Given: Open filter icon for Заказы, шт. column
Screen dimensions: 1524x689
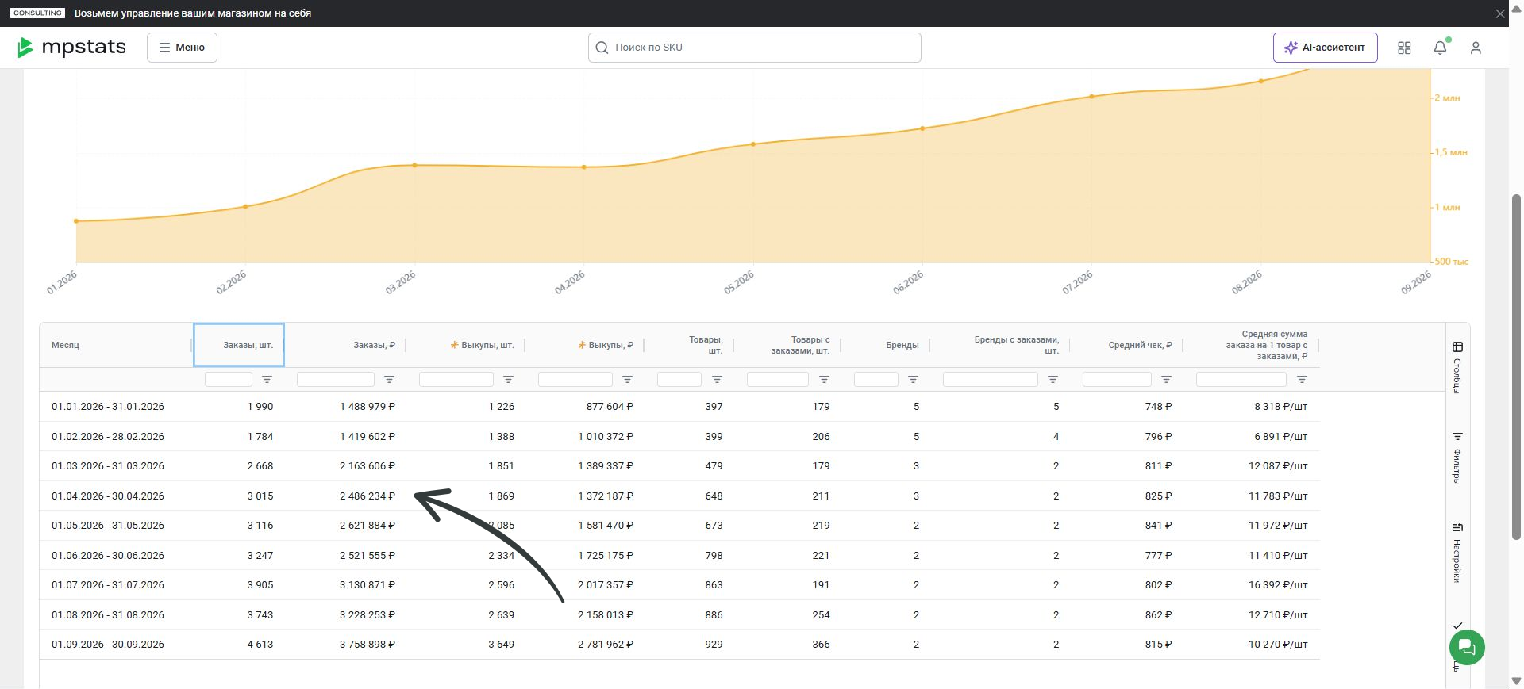Looking at the screenshot, I should click(x=267, y=380).
